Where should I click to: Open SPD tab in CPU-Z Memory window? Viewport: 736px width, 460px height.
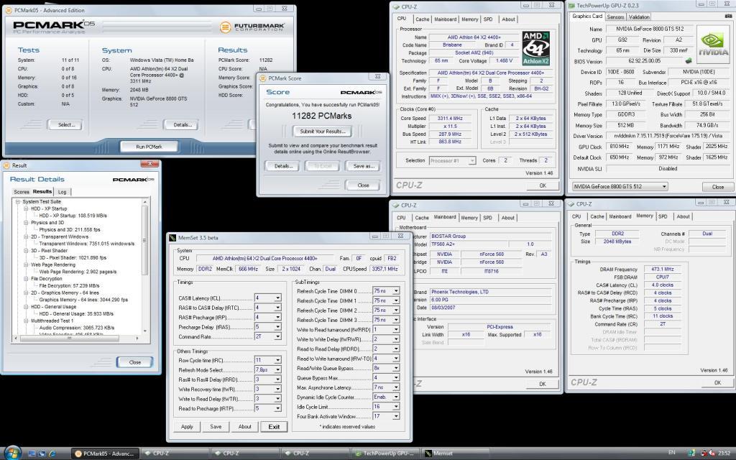(x=662, y=216)
